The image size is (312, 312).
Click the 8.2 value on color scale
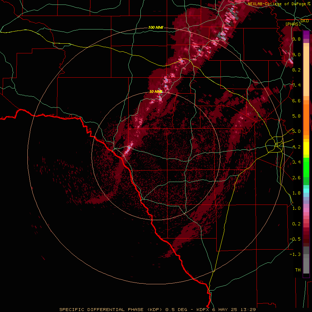tap(296, 70)
